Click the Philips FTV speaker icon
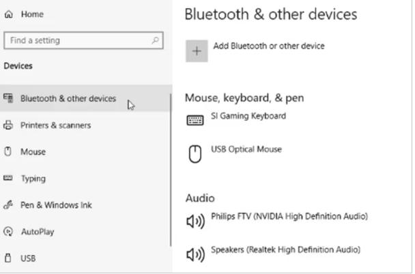The width and height of the screenshot is (415, 274). click(x=196, y=221)
